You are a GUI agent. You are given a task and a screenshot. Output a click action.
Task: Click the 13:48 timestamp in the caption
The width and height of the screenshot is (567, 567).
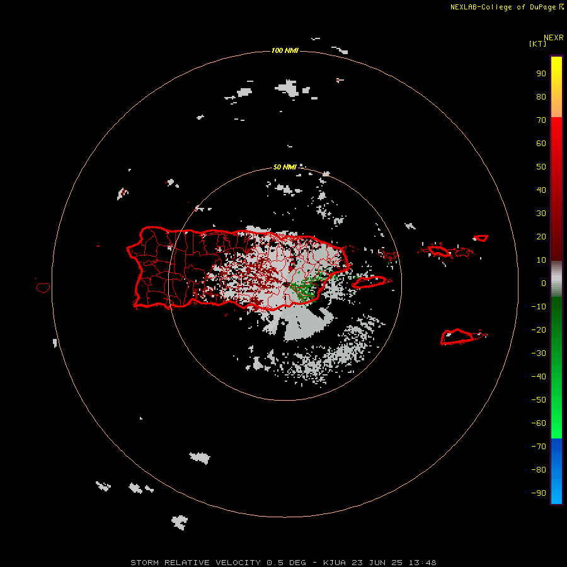[422, 563]
